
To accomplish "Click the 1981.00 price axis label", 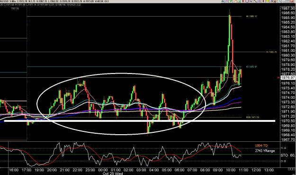I will click(x=288, y=51).
